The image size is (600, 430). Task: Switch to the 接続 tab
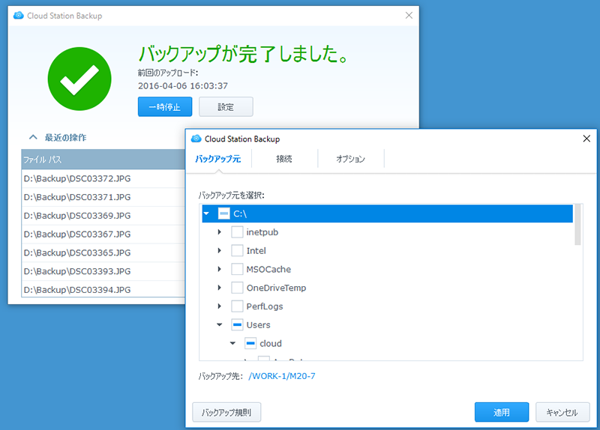pyautogui.click(x=284, y=159)
